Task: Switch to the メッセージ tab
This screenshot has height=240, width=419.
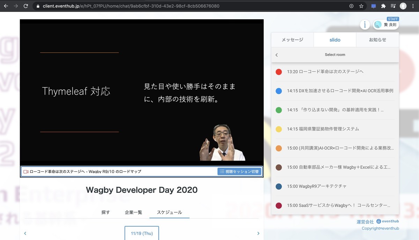Action: coord(293,40)
